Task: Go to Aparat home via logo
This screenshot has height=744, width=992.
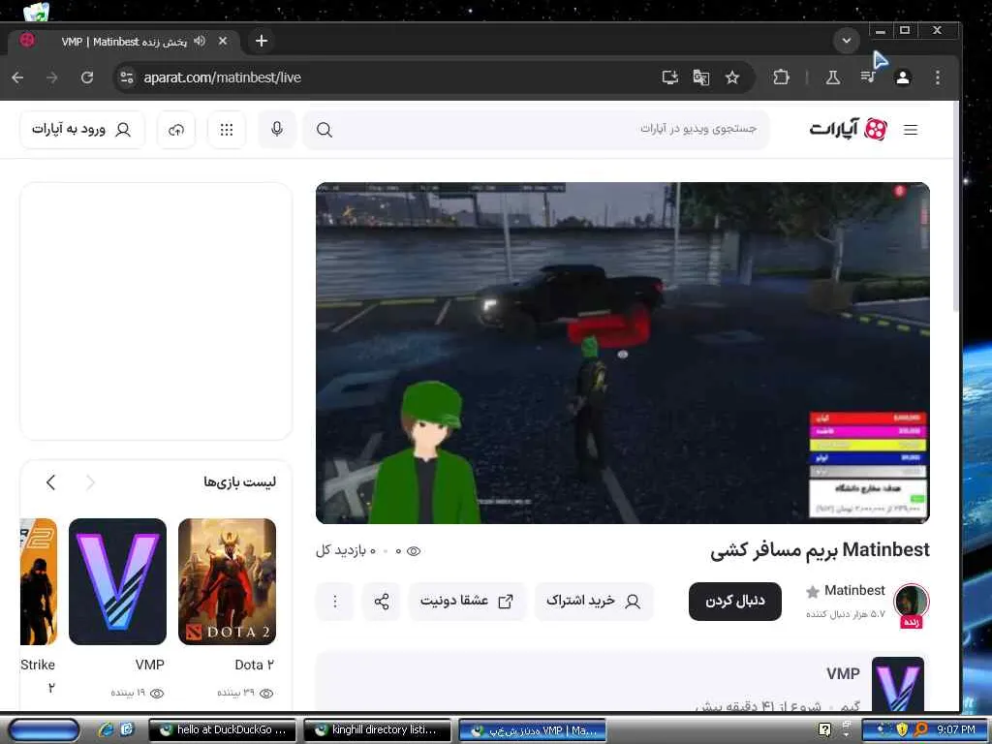Action: pyautogui.click(x=849, y=129)
